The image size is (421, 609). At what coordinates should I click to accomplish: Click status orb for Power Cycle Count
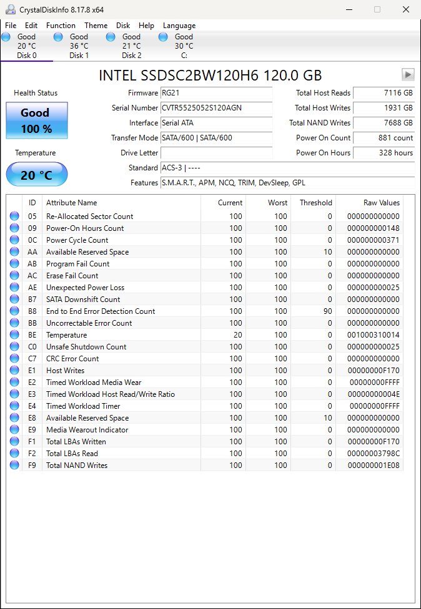pos(14,240)
